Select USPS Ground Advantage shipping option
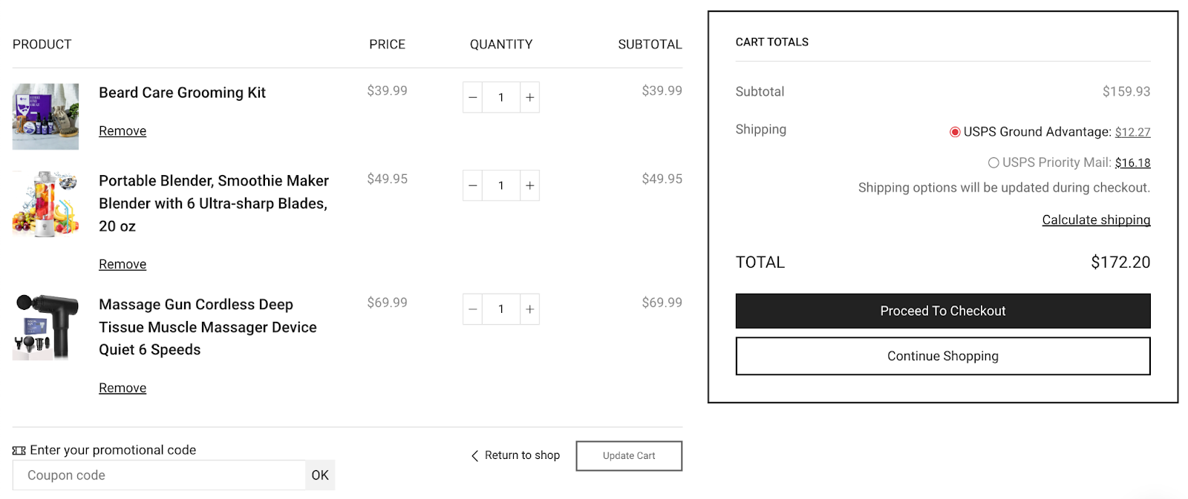The image size is (1188, 499). pos(955,132)
